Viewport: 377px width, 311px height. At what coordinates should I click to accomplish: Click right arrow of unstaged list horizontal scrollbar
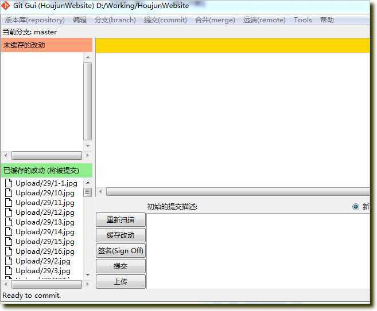click(88, 156)
